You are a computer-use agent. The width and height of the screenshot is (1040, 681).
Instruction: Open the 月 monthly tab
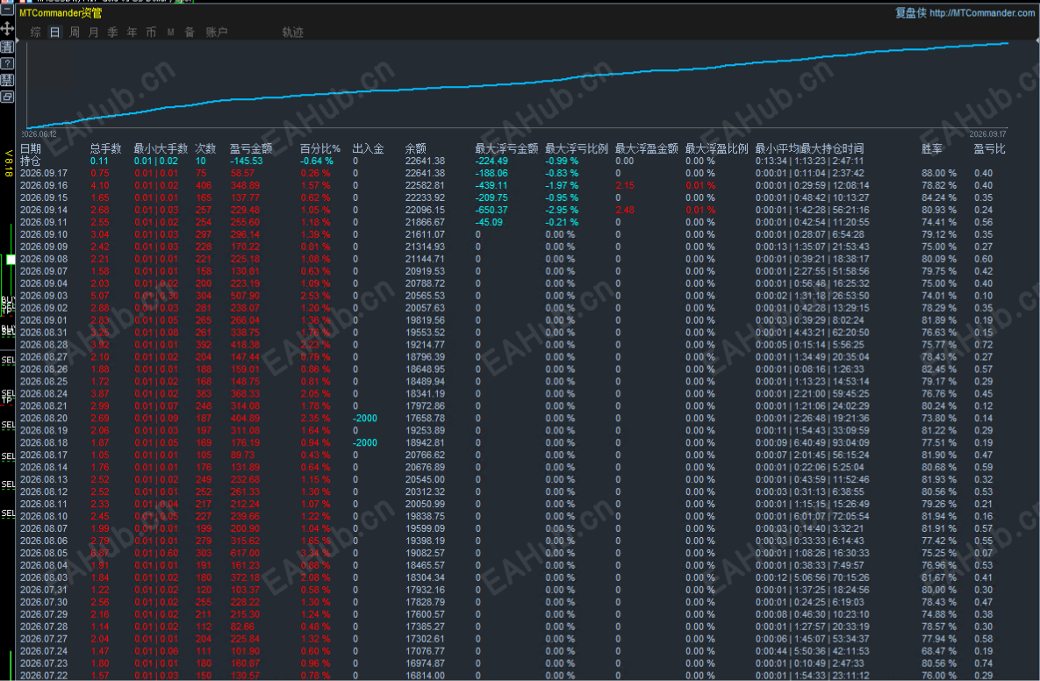94,32
